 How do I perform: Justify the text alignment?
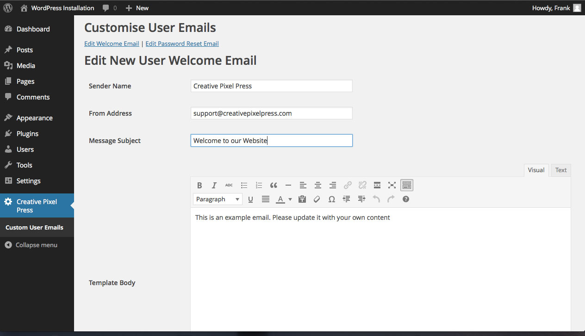[x=266, y=199]
